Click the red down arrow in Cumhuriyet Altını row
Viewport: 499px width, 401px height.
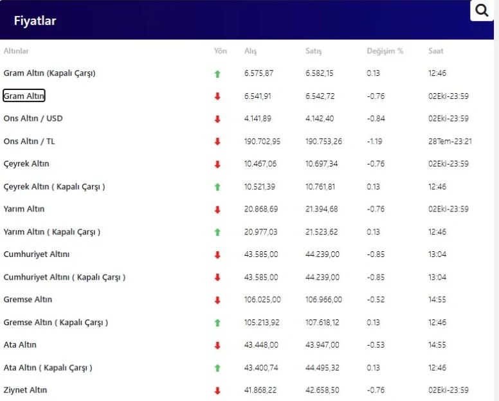coord(217,254)
